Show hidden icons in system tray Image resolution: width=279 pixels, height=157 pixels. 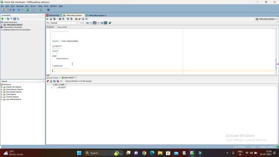[x=227, y=153]
